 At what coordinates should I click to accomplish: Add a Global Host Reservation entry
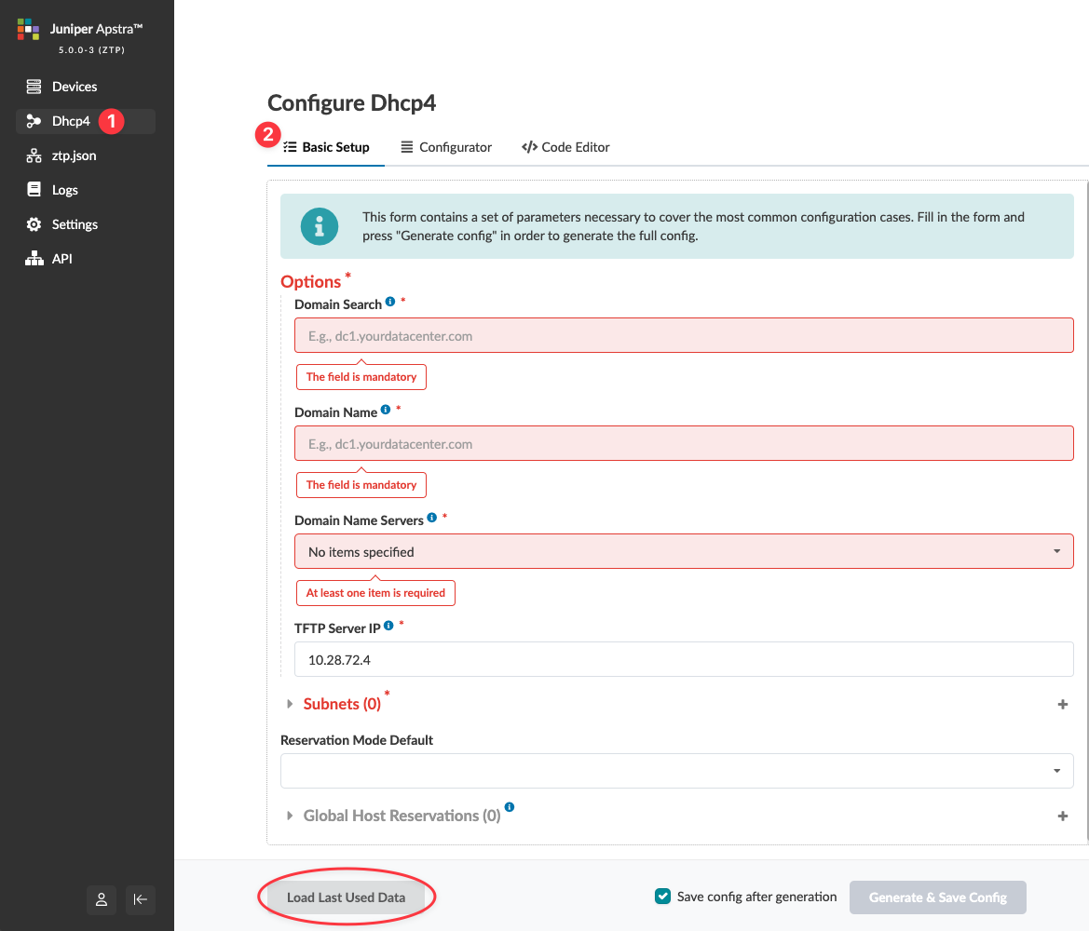tap(1063, 816)
